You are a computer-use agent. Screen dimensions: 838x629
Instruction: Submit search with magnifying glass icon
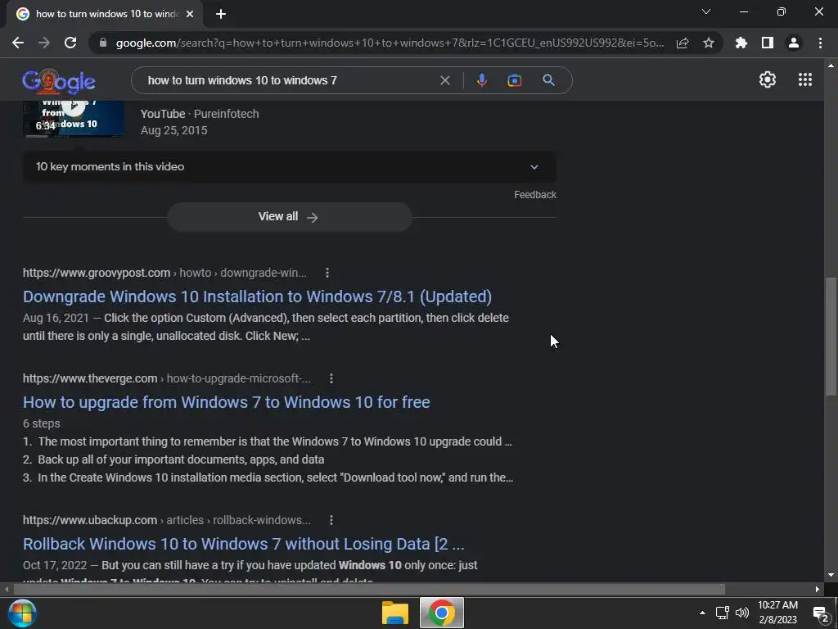[x=548, y=80]
